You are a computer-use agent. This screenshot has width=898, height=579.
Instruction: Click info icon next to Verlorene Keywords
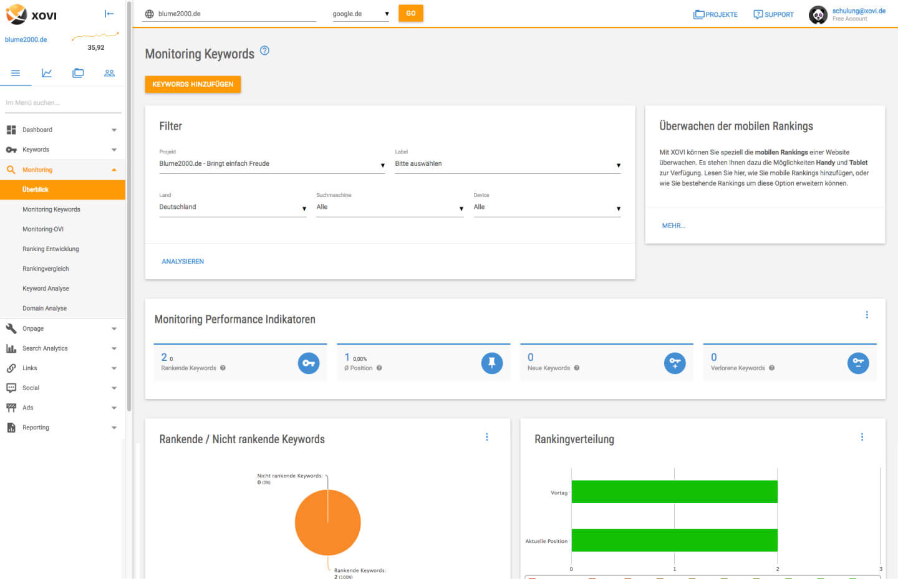[771, 368]
